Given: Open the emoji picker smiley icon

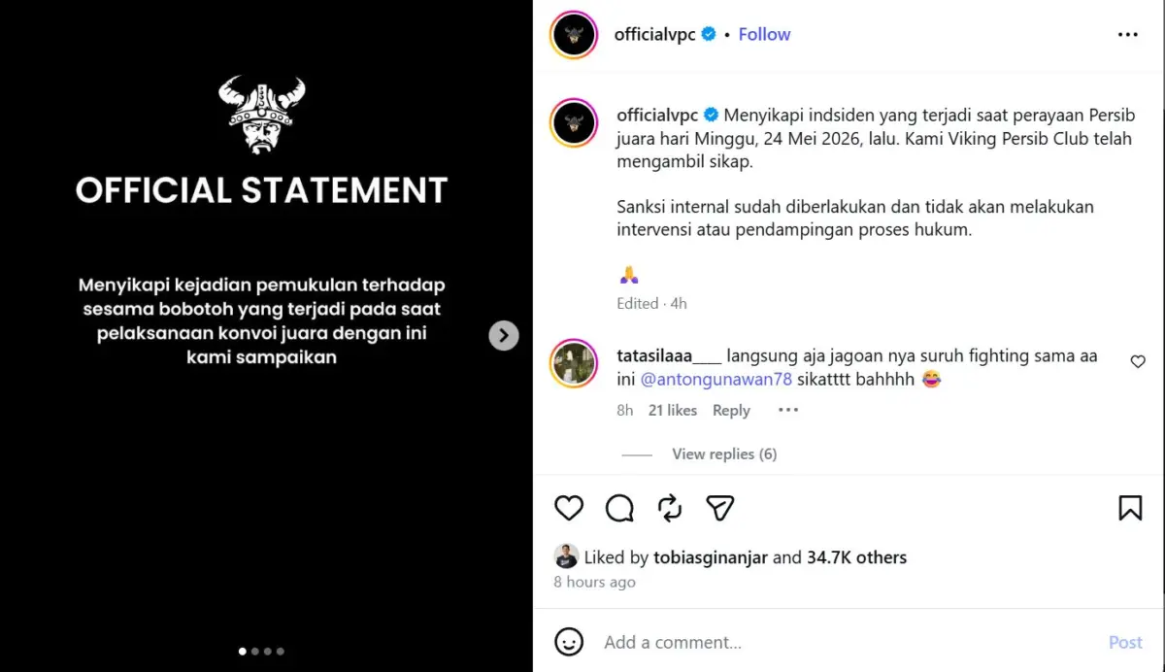Looking at the screenshot, I should click(x=569, y=642).
